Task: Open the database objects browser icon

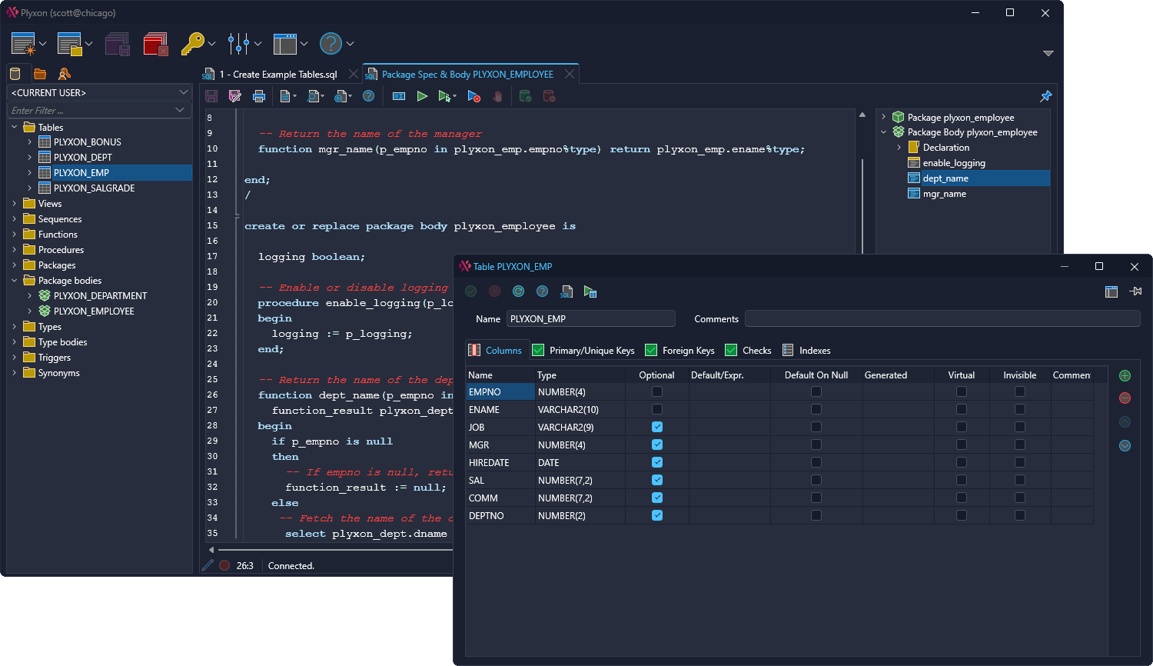Action: pyautogui.click(x=15, y=74)
